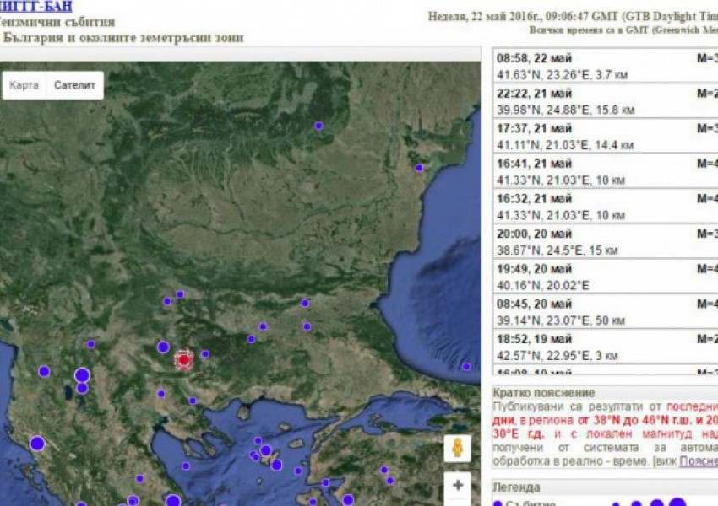Viewport: 718px width, 506px height.
Task: Select the 18:52, 19 май event entry
Action: (604, 347)
